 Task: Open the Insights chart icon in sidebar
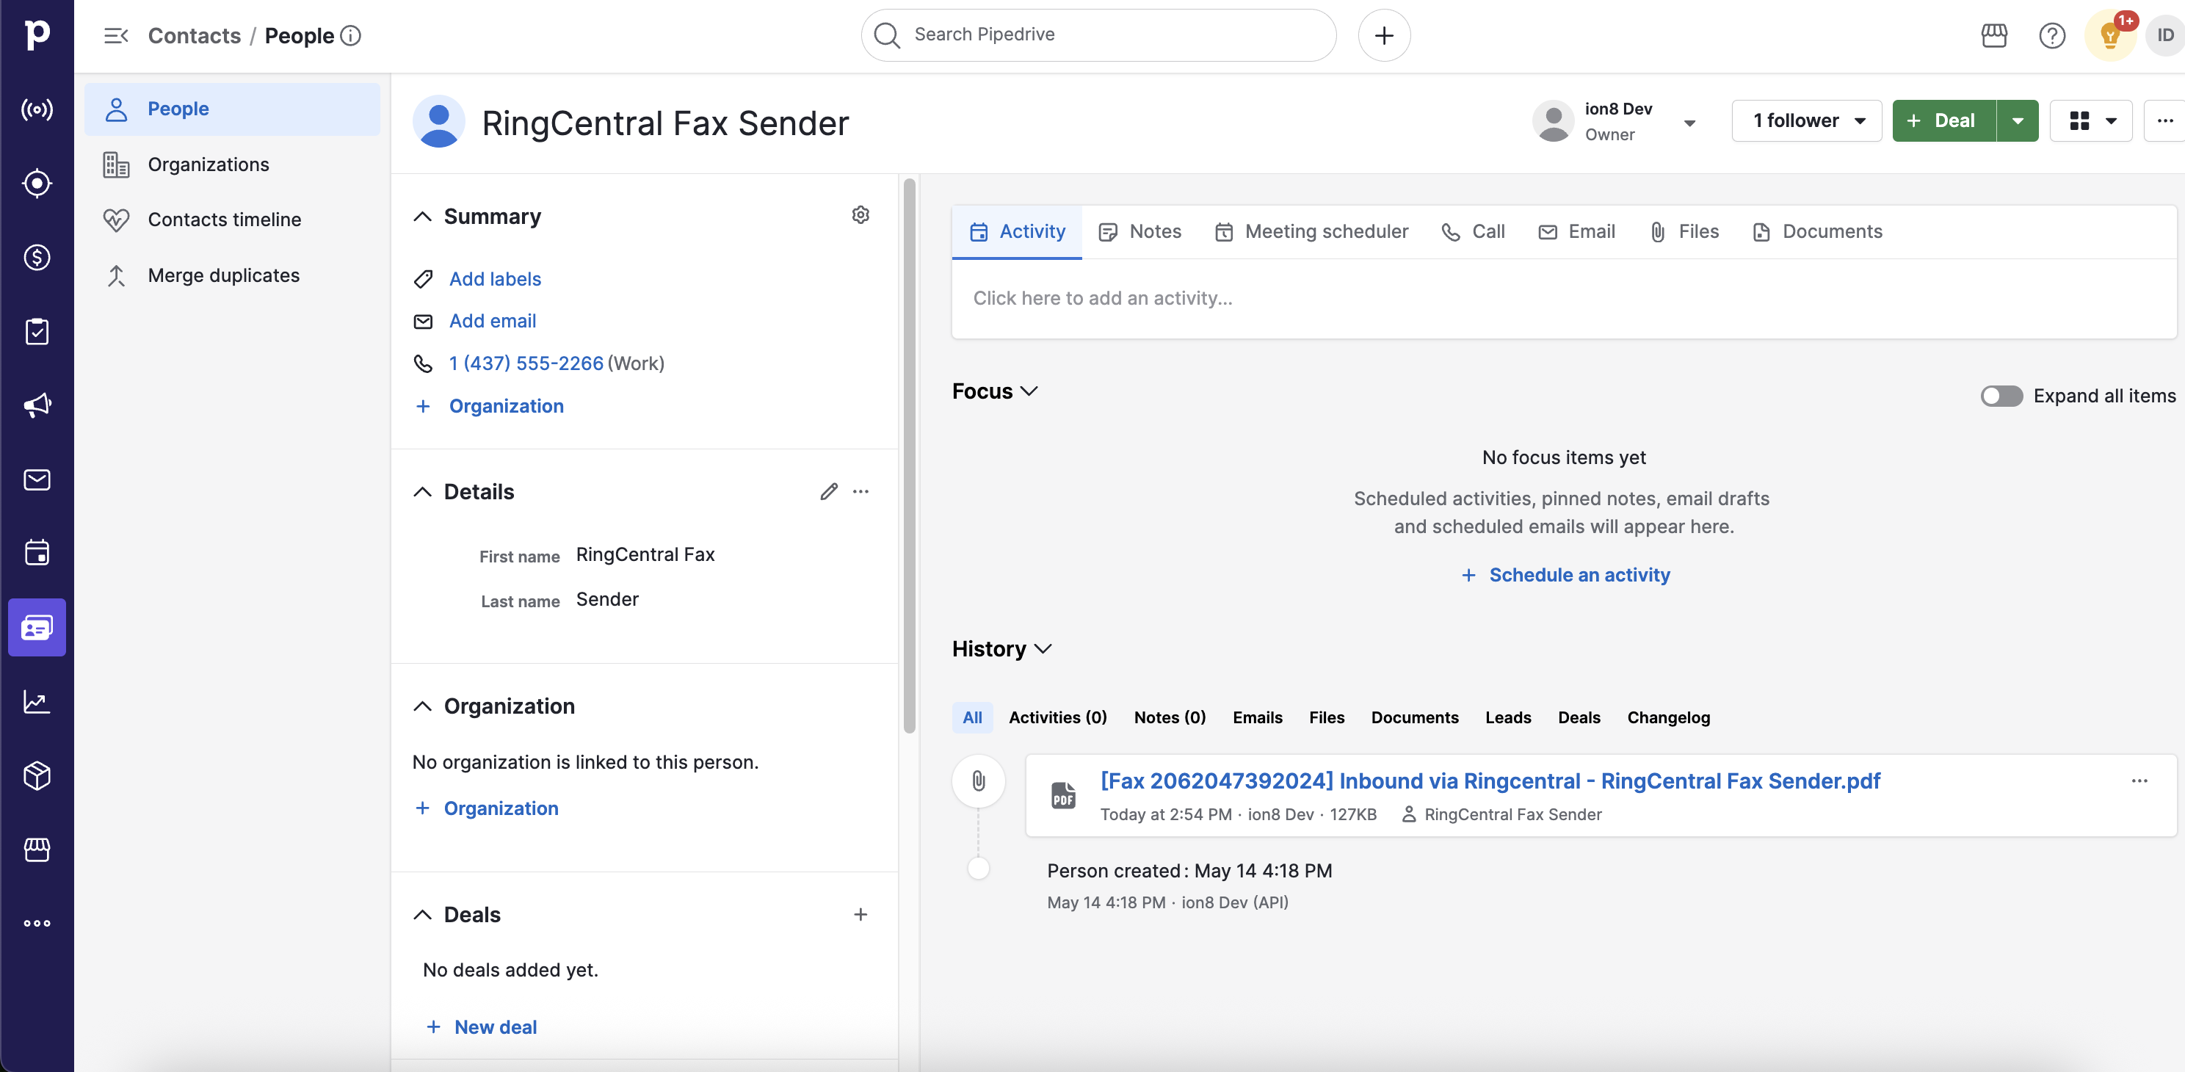37,701
